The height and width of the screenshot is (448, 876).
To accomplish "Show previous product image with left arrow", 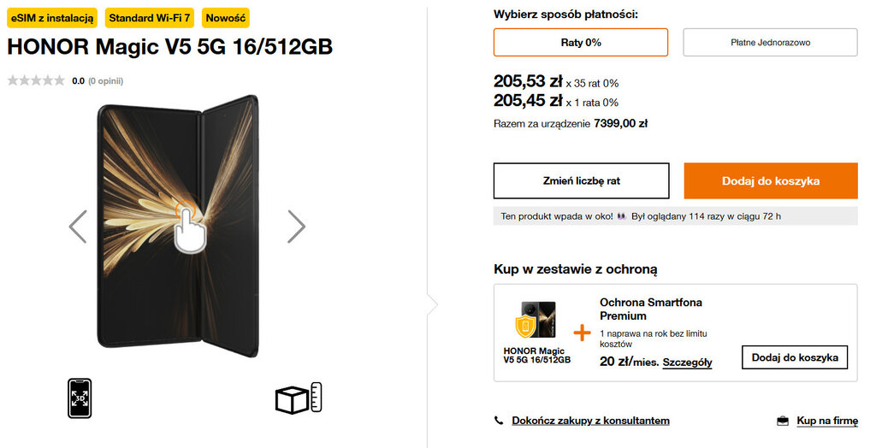I will click(78, 227).
